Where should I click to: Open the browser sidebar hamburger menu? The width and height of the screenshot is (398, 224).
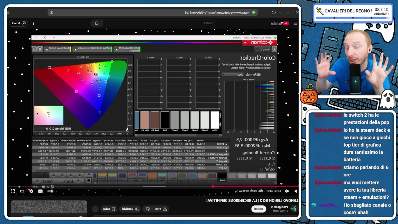(8, 12)
